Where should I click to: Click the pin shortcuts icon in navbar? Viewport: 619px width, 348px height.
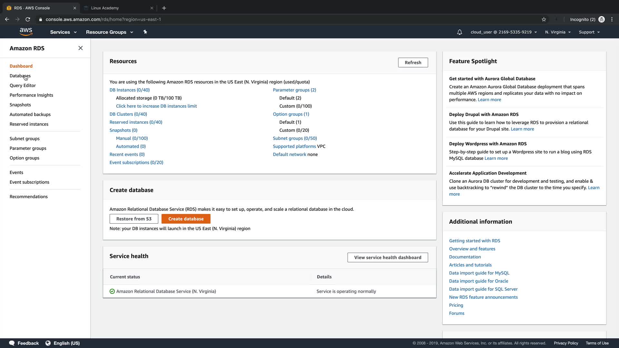(145, 32)
